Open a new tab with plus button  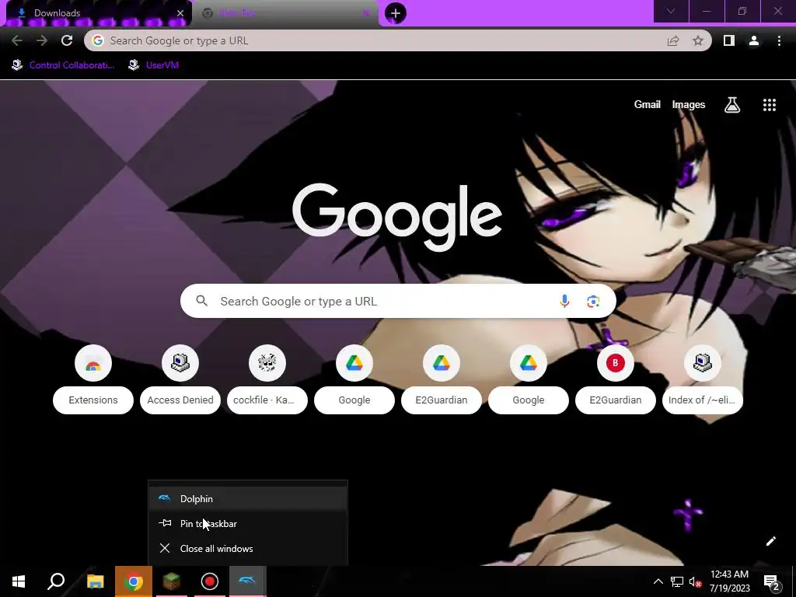click(x=396, y=13)
